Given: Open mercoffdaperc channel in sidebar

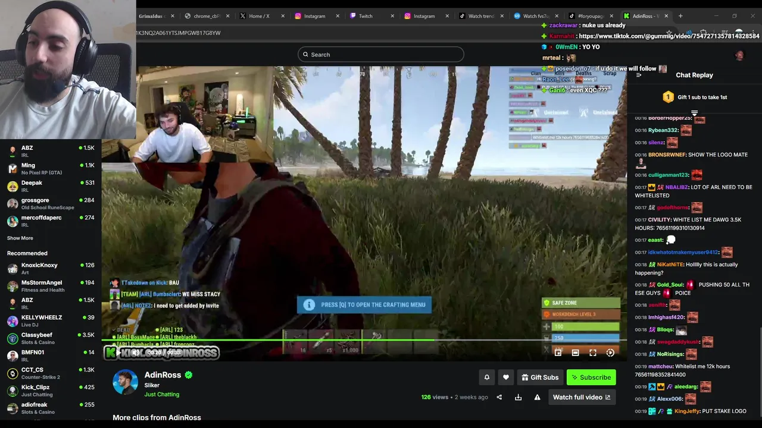Looking at the screenshot, I should (x=51, y=221).
